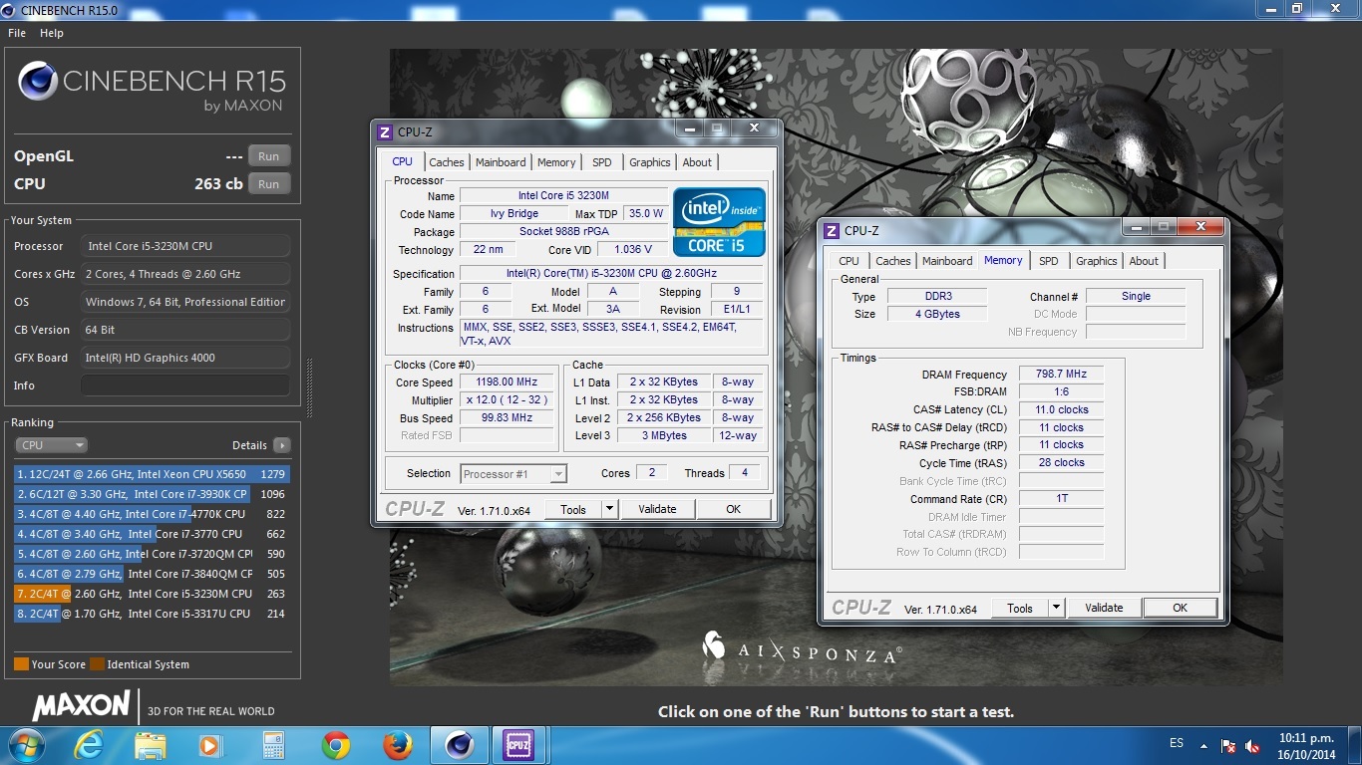Screen dimensions: 1362x765
Task: Open Windows Explorer from taskbar
Action: pos(151,745)
